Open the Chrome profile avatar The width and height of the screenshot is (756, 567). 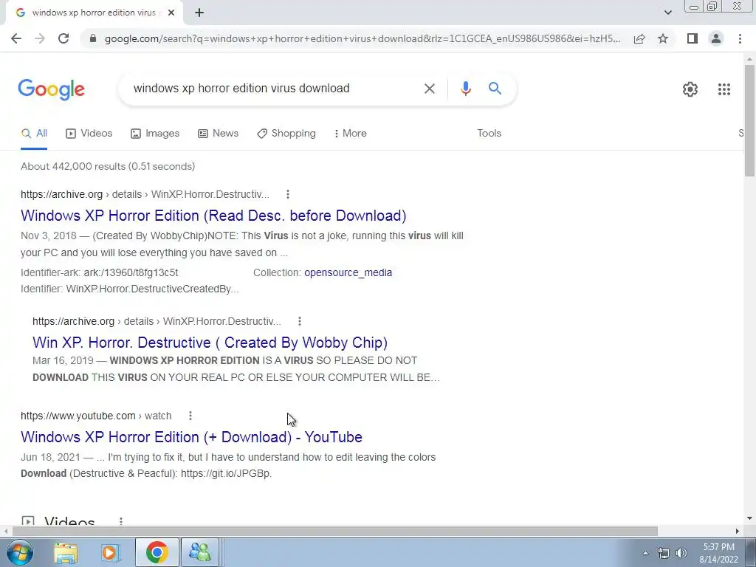point(716,38)
